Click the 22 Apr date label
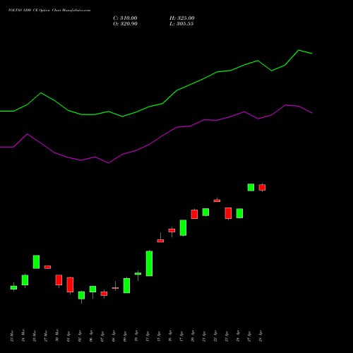The image size is (353, 353). pyautogui.click(x=215, y=336)
